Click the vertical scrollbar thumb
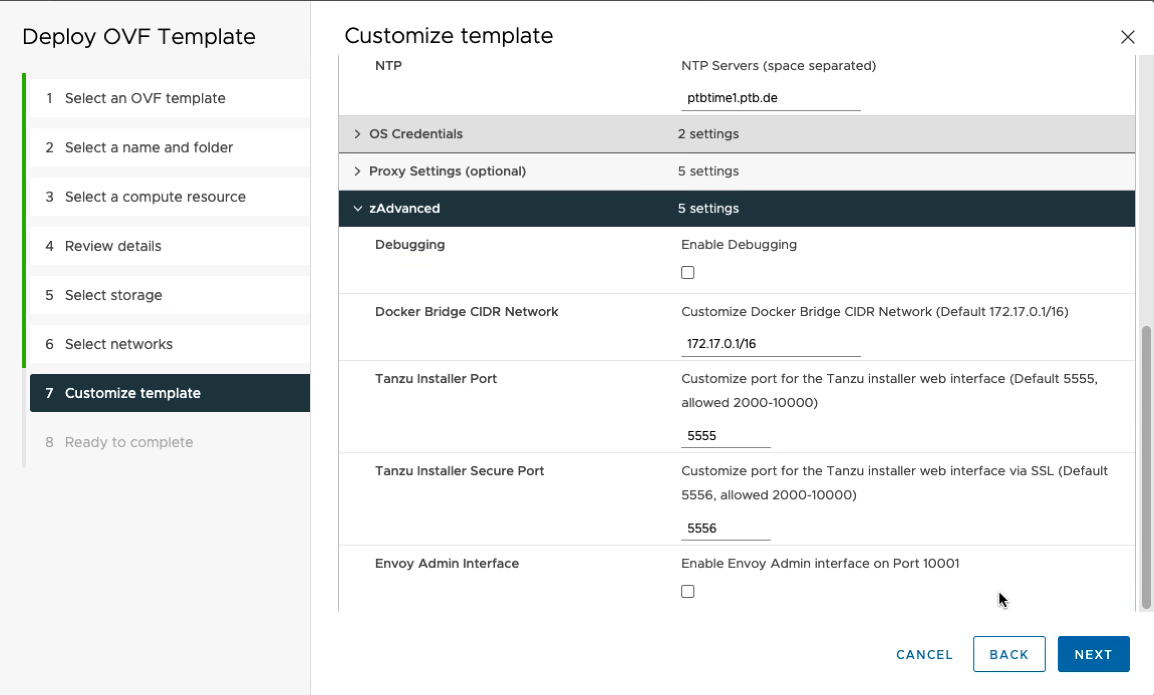 [1145, 466]
